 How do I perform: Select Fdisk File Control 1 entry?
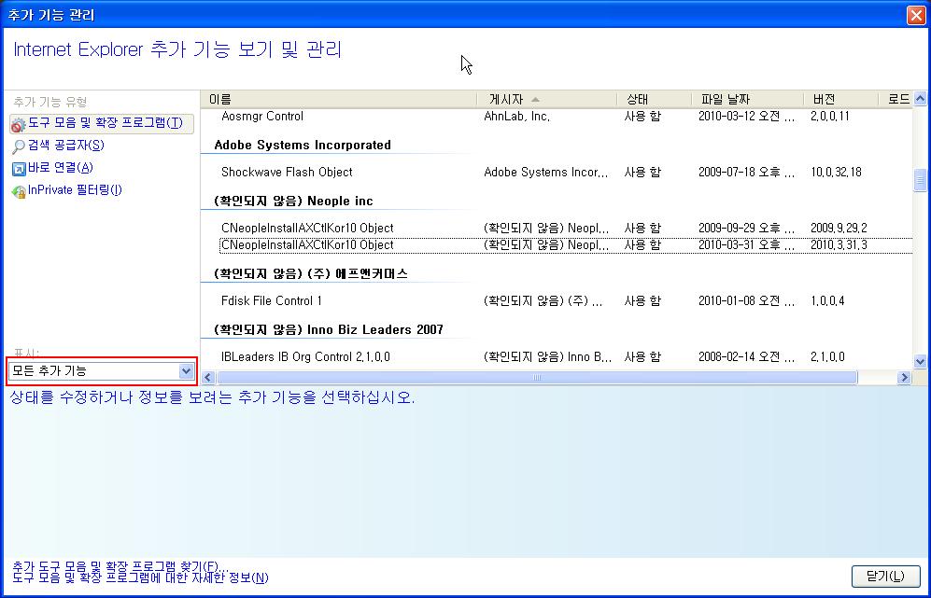point(272,301)
